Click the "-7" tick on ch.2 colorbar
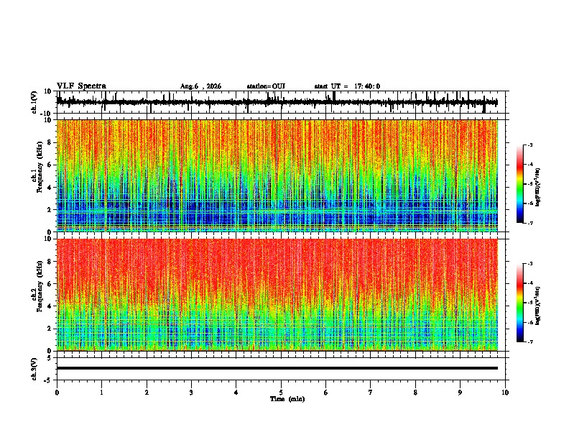This screenshot has height=440, width=569. pos(530,342)
